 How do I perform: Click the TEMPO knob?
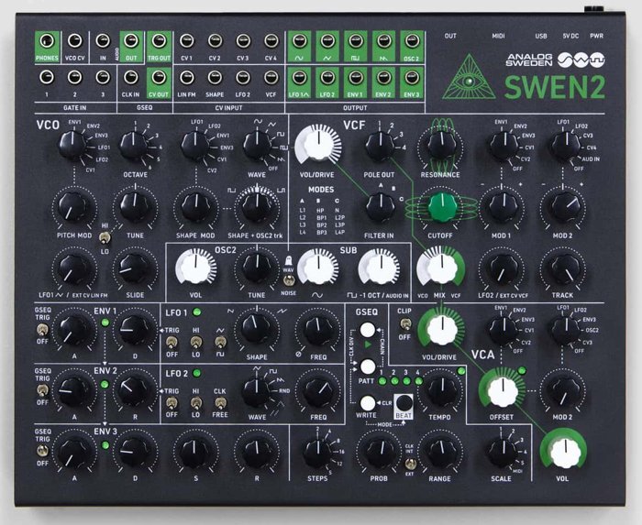coord(441,392)
